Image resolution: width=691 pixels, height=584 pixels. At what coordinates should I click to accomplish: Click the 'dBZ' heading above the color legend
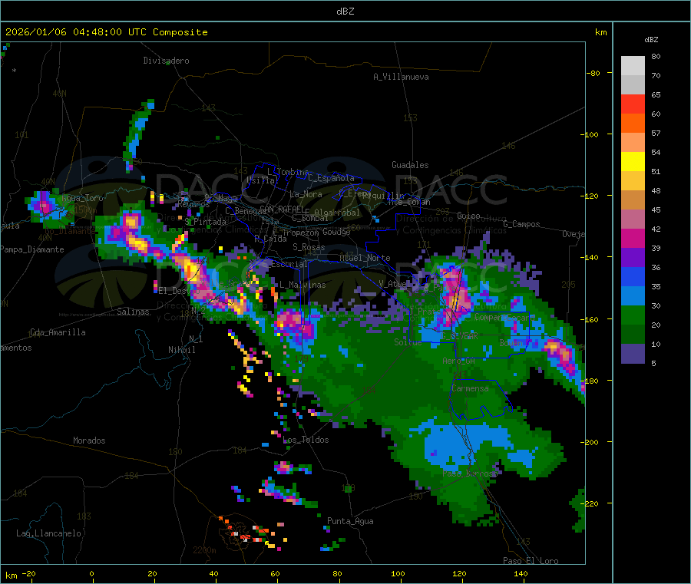click(651, 40)
